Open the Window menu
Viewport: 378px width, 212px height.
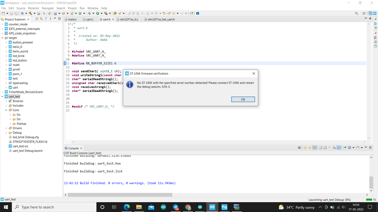[x=93, y=8]
